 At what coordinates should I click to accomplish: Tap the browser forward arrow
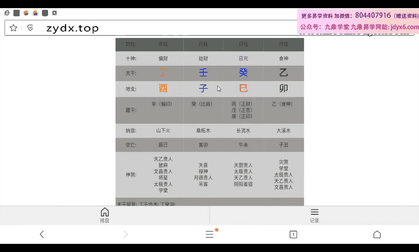[126, 234]
